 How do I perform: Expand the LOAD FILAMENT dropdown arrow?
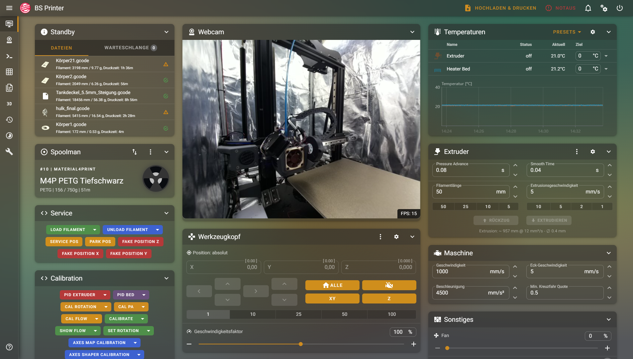coord(95,230)
